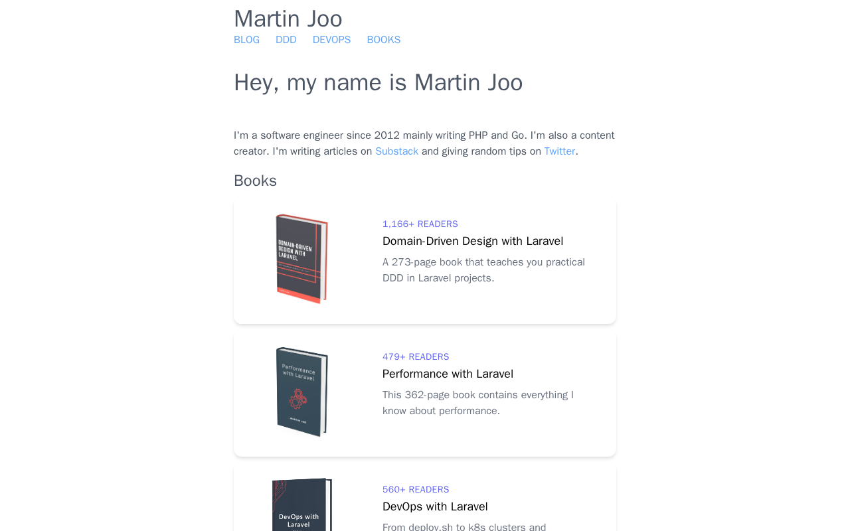Open the Performance with Laravel title

[x=448, y=374]
